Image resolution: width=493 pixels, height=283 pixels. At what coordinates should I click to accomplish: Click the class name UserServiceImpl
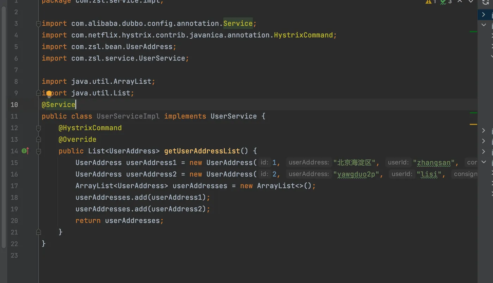[x=128, y=116]
